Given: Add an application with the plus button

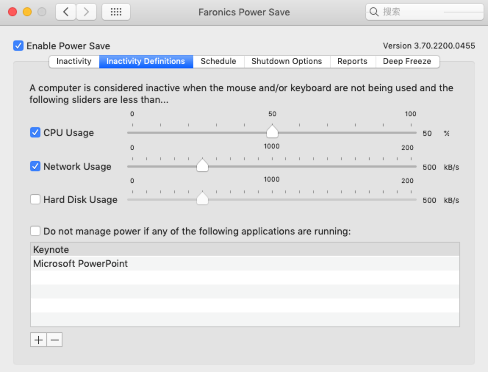Looking at the screenshot, I should click(x=39, y=340).
